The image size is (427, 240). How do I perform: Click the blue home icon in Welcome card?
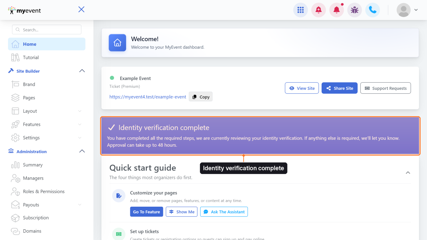(117, 43)
